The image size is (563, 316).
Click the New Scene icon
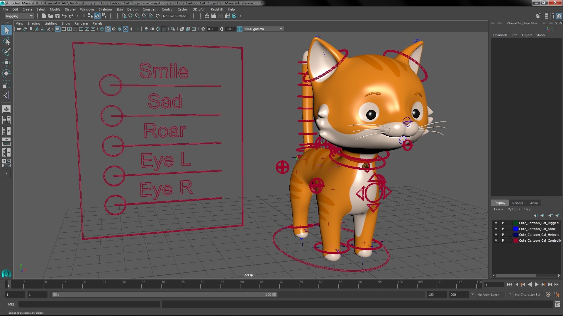[x=44, y=16]
